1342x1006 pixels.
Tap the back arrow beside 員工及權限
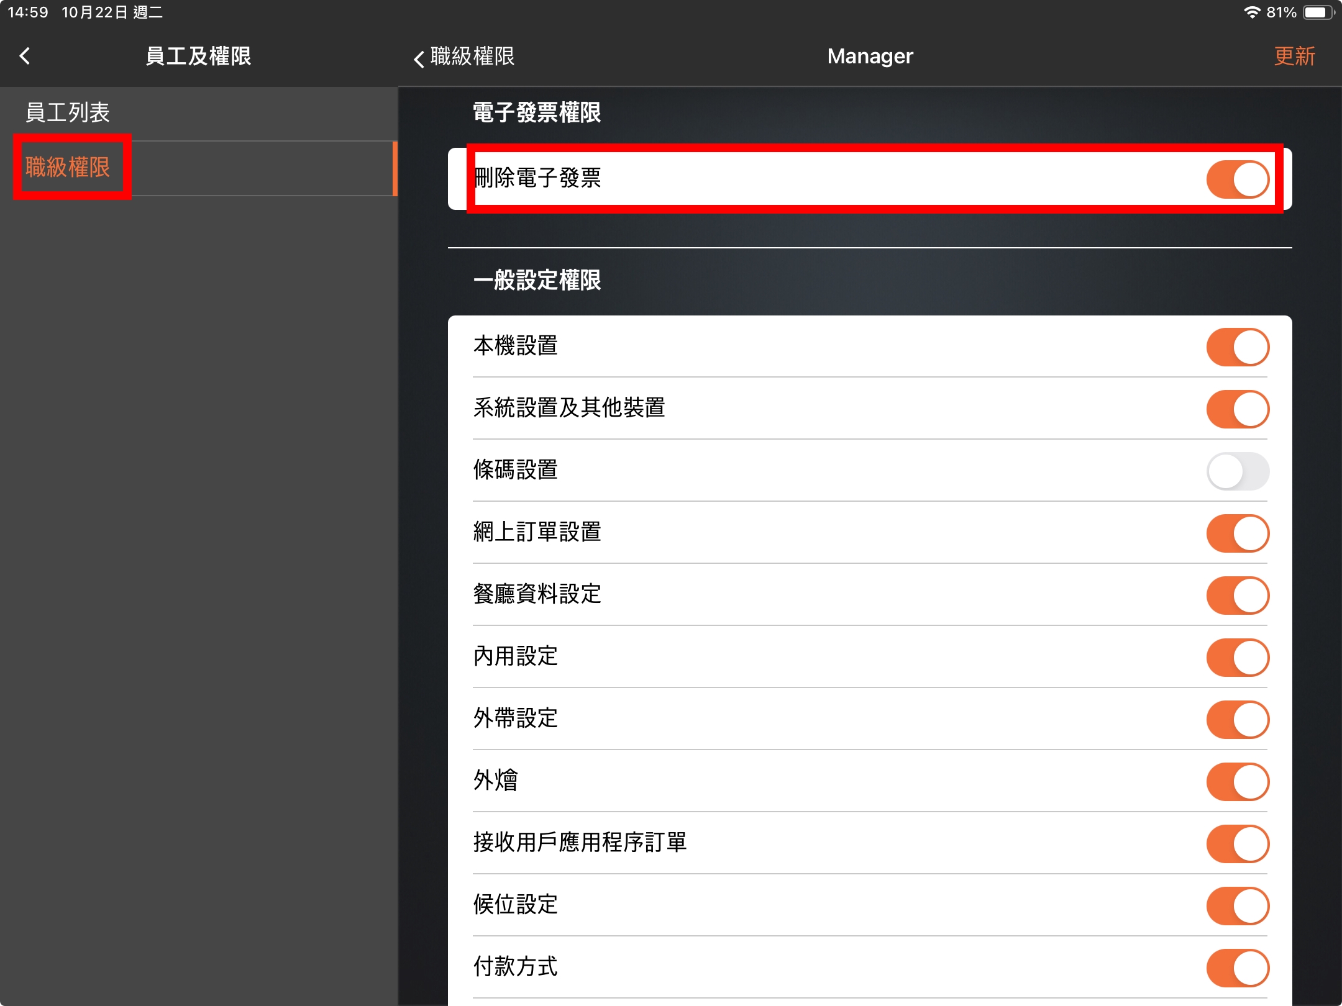click(x=25, y=56)
